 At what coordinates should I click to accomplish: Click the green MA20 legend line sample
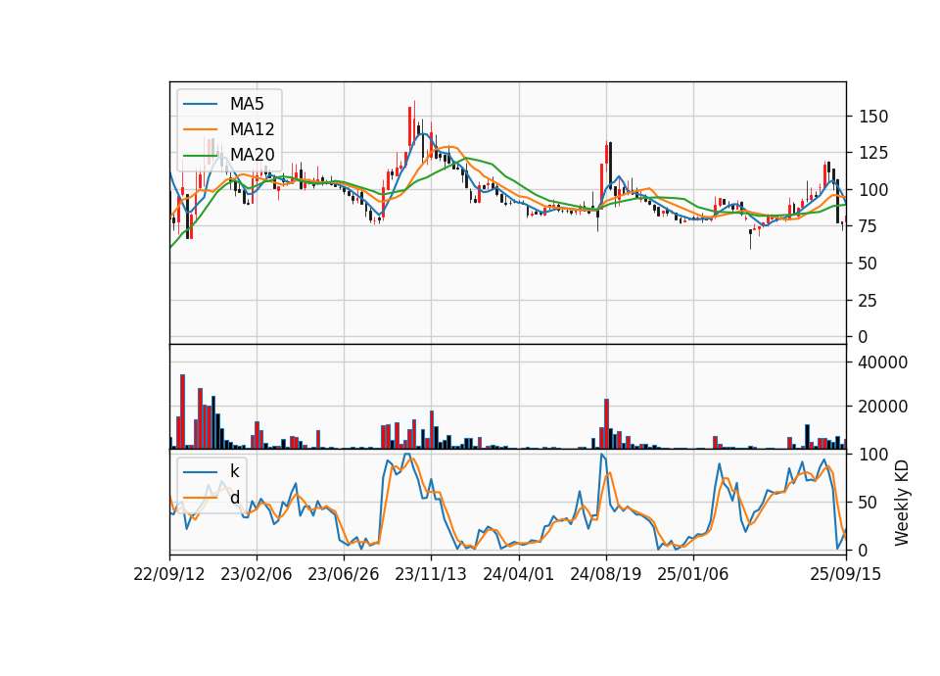[200, 155]
